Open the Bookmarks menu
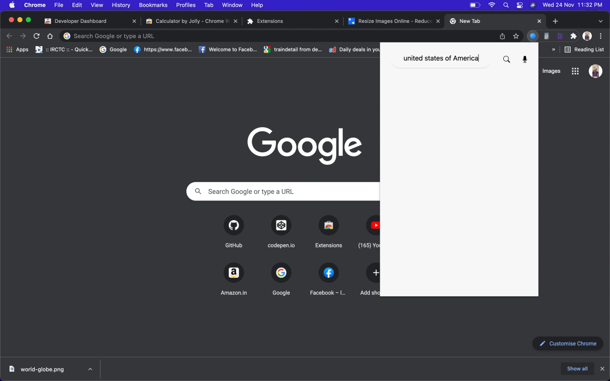This screenshot has height=381, width=610. coord(153,5)
